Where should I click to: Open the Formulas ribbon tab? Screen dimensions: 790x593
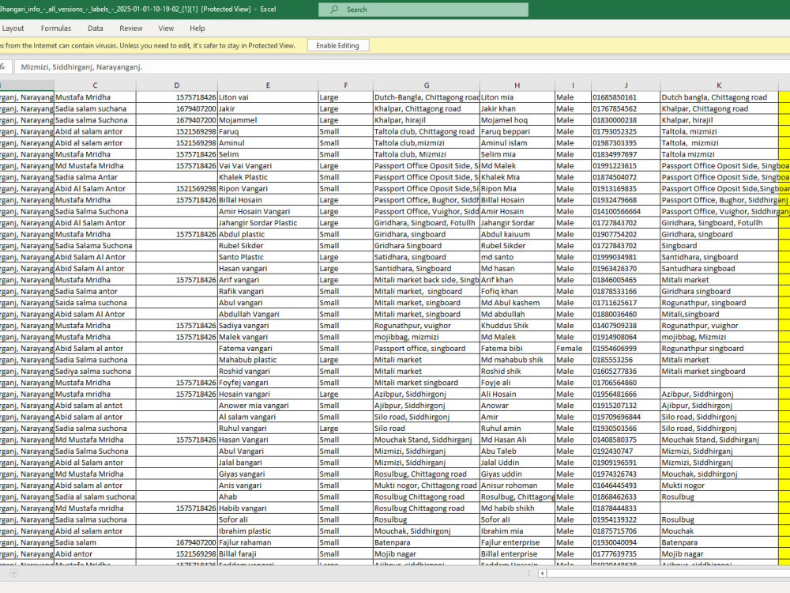[56, 28]
